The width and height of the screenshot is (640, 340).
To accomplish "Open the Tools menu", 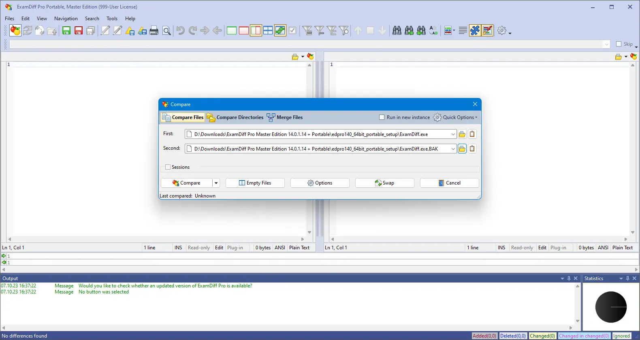I will [112, 19].
